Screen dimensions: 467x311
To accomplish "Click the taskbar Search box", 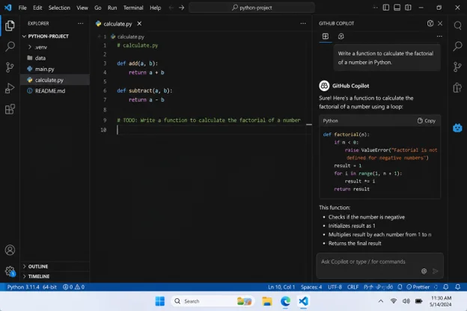I will 213,301.
